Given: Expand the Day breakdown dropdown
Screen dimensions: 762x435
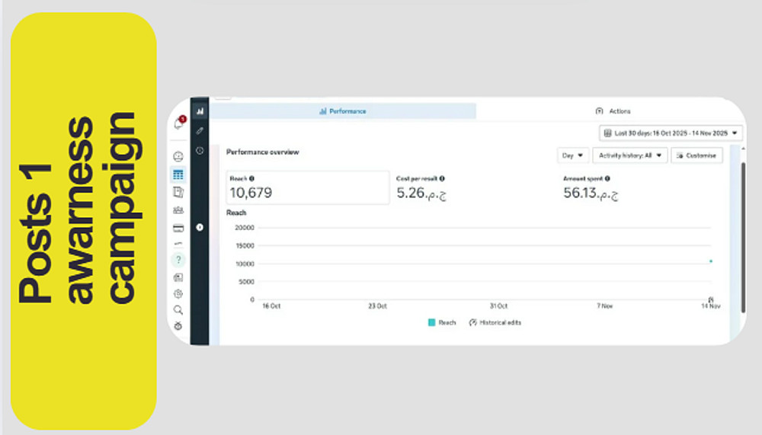Looking at the screenshot, I should (572, 155).
